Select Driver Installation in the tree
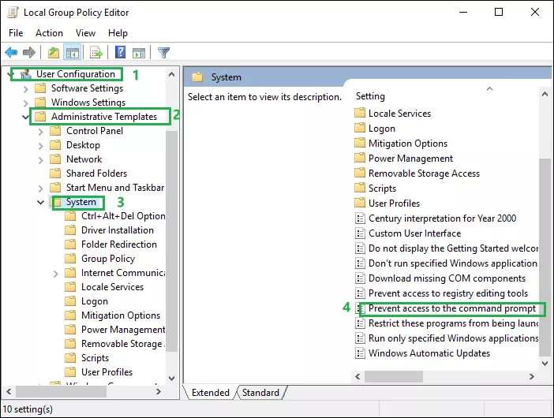This screenshot has height=418, width=554. 118,230
